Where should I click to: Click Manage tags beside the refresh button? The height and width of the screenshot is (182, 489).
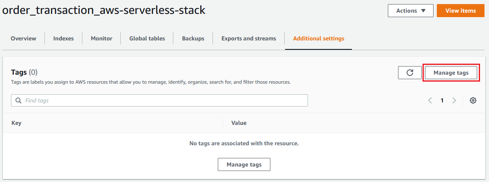[x=451, y=73]
